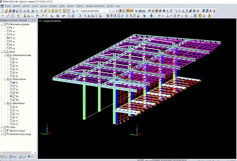237x161 pixels.
Task: Expand the Critère tree node
Action: [x=2, y=127]
